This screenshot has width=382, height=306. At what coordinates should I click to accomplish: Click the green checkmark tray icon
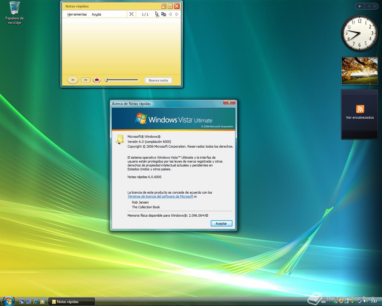click(x=352, y=302)
